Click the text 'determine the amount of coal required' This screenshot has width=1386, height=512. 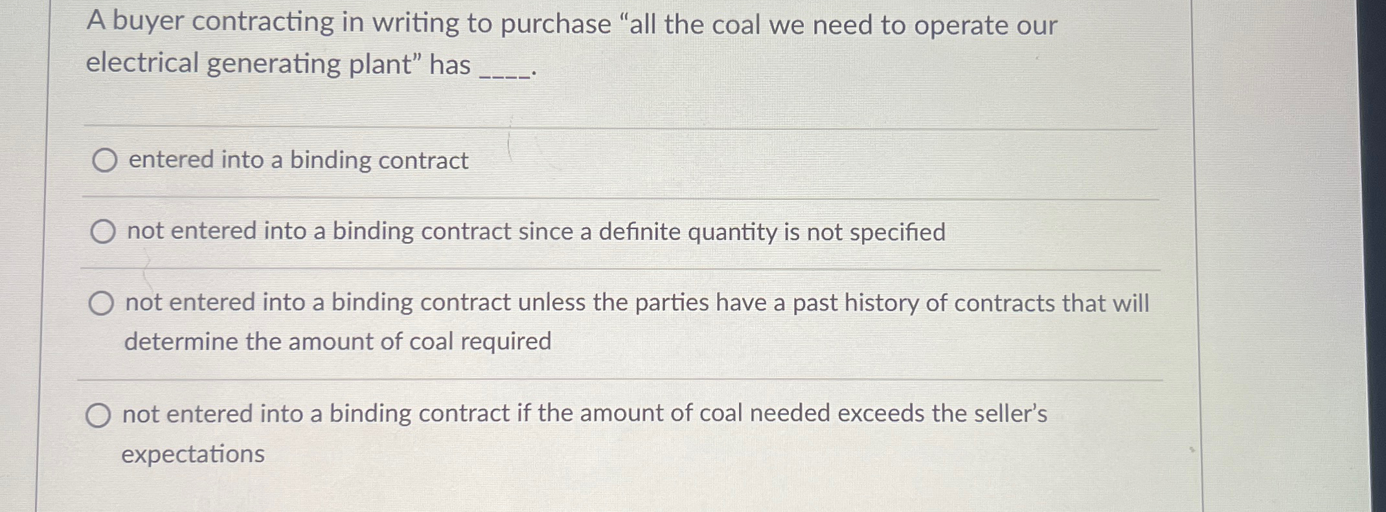[x=338, y=342]
